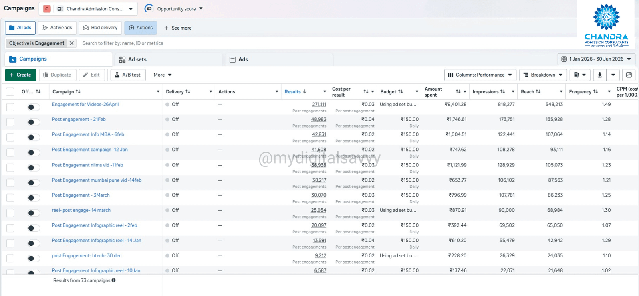Sort the Frequency column

pyautogui.click(x=595, y=92)
